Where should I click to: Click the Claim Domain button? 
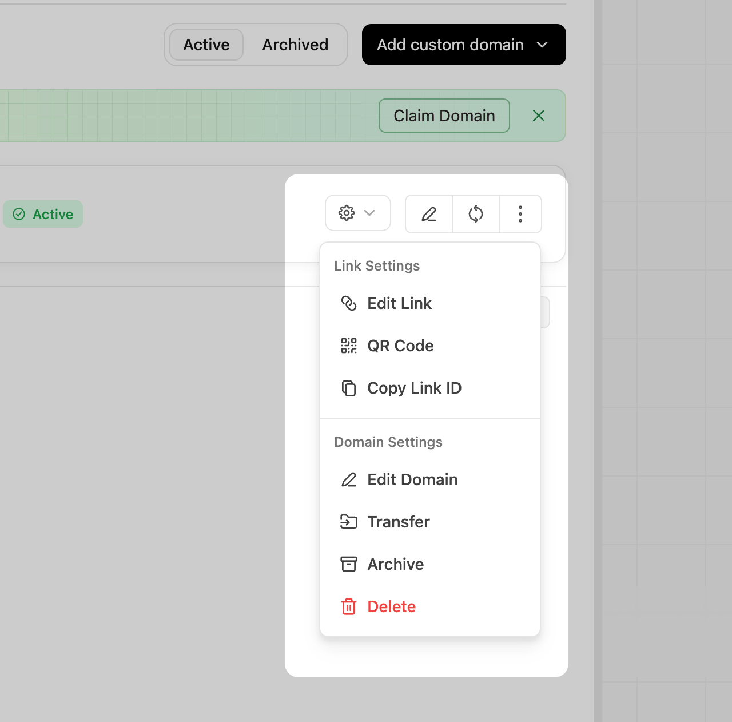pyautogui.click(x=444, y=116)
